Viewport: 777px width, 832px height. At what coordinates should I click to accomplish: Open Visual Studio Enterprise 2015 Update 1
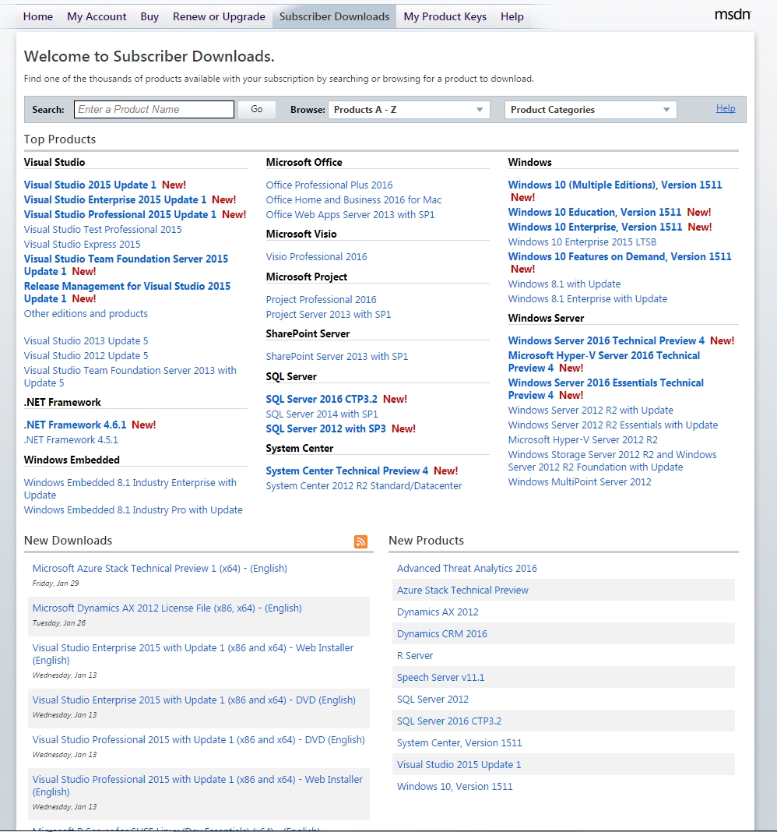[x=115, y=200]
